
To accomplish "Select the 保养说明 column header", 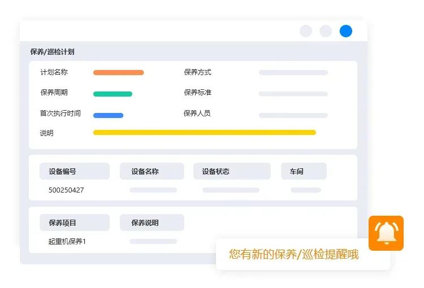I will (152, 222).
